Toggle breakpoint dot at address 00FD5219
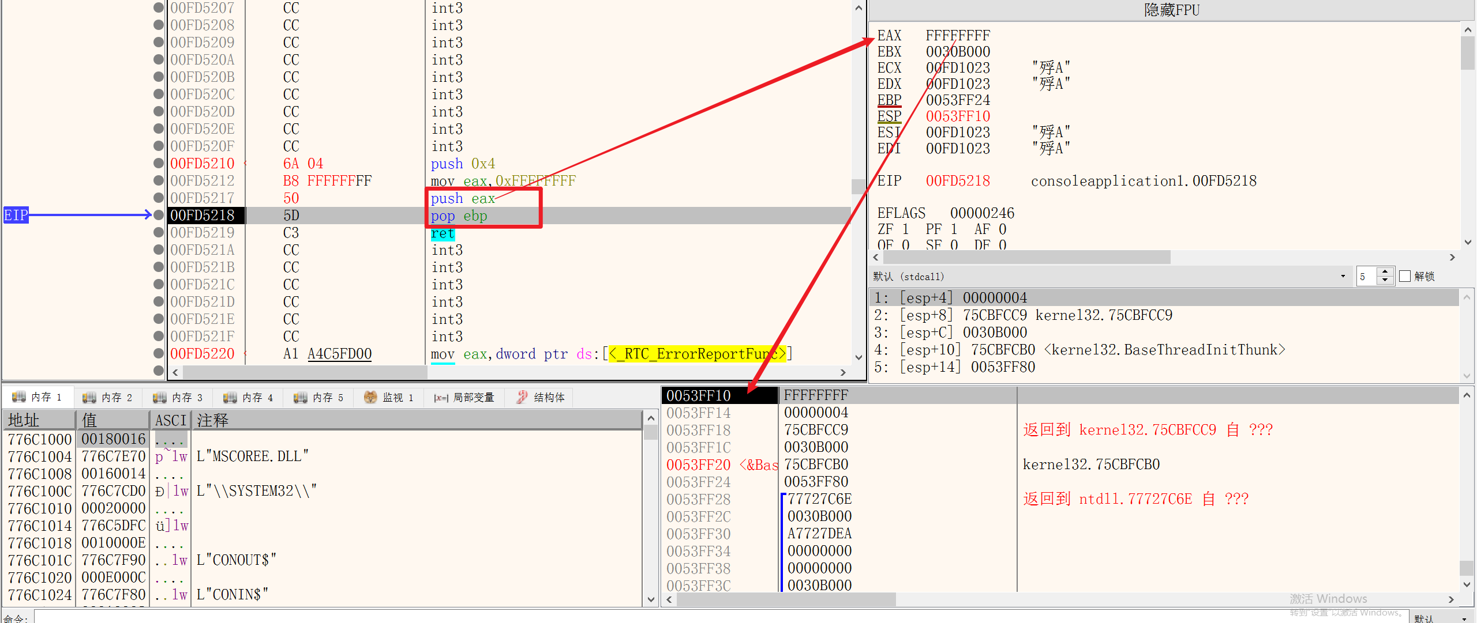1477x623 pixels. click(159, 232)
